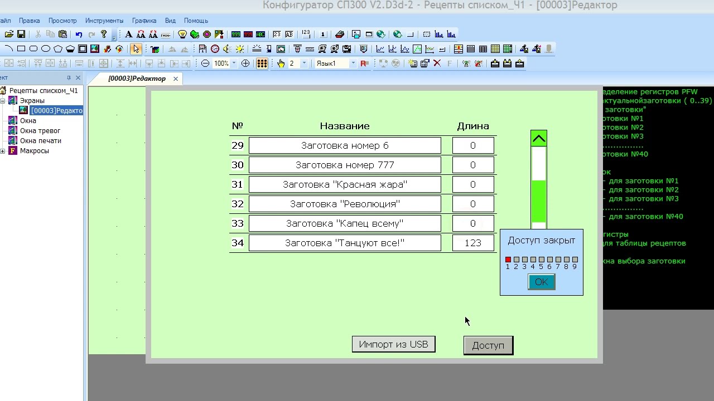Select the ellipse drawing tool
Screen dimensions: 714x401
tap(46, 49)
